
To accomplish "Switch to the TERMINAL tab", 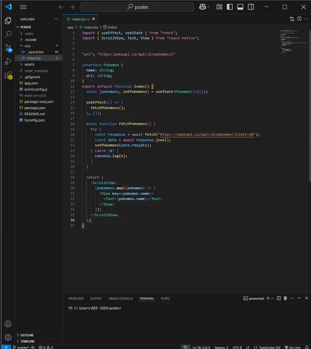I will pos(147,299).
